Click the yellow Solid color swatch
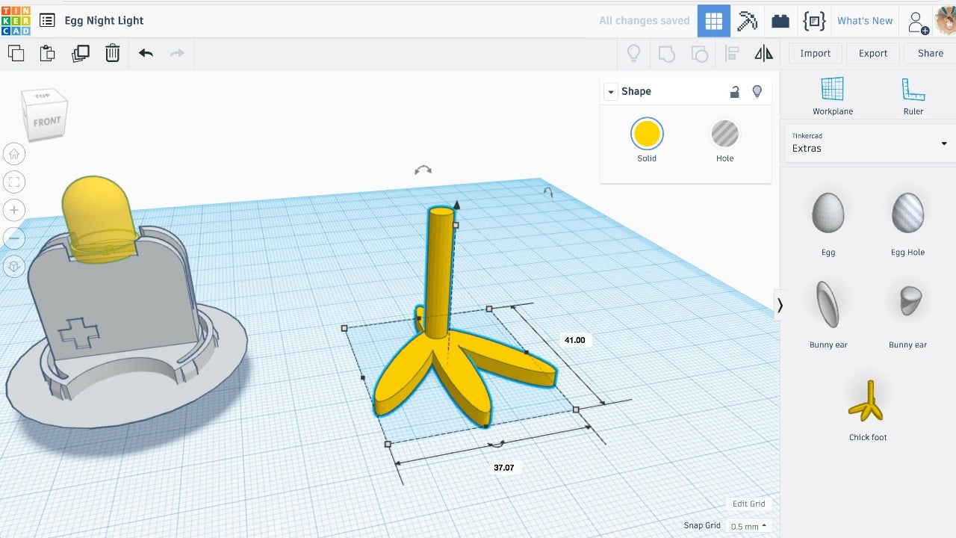Image resolution: width=956 pixels, height=538 pixels. [646, 134]
